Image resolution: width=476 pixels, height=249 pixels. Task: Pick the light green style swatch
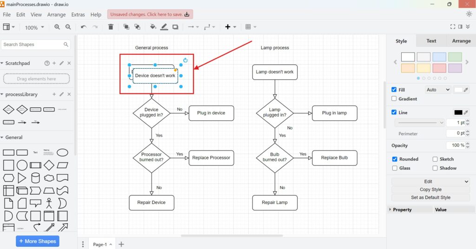coord(455,57)
